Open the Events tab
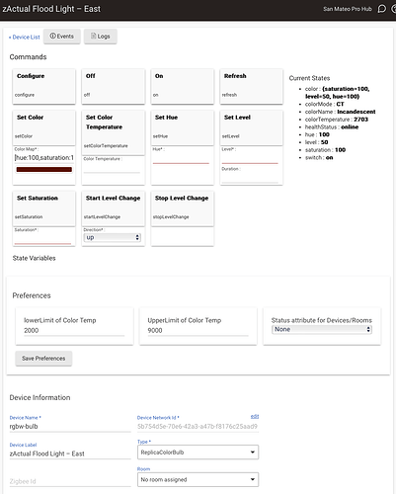The image size is (396, 494). (x=62, y=37)
